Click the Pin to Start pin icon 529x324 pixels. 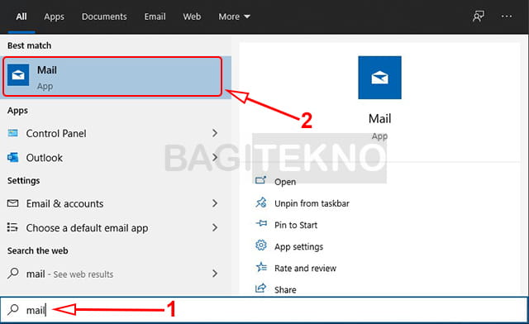click(261, 223)
